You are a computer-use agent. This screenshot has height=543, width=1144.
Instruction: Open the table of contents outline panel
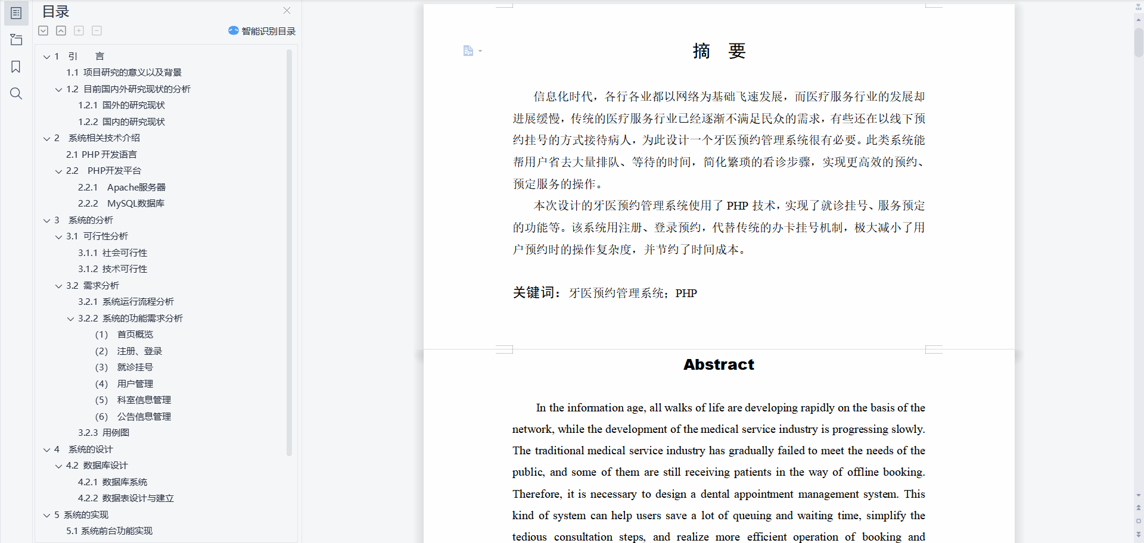(16, 13)
